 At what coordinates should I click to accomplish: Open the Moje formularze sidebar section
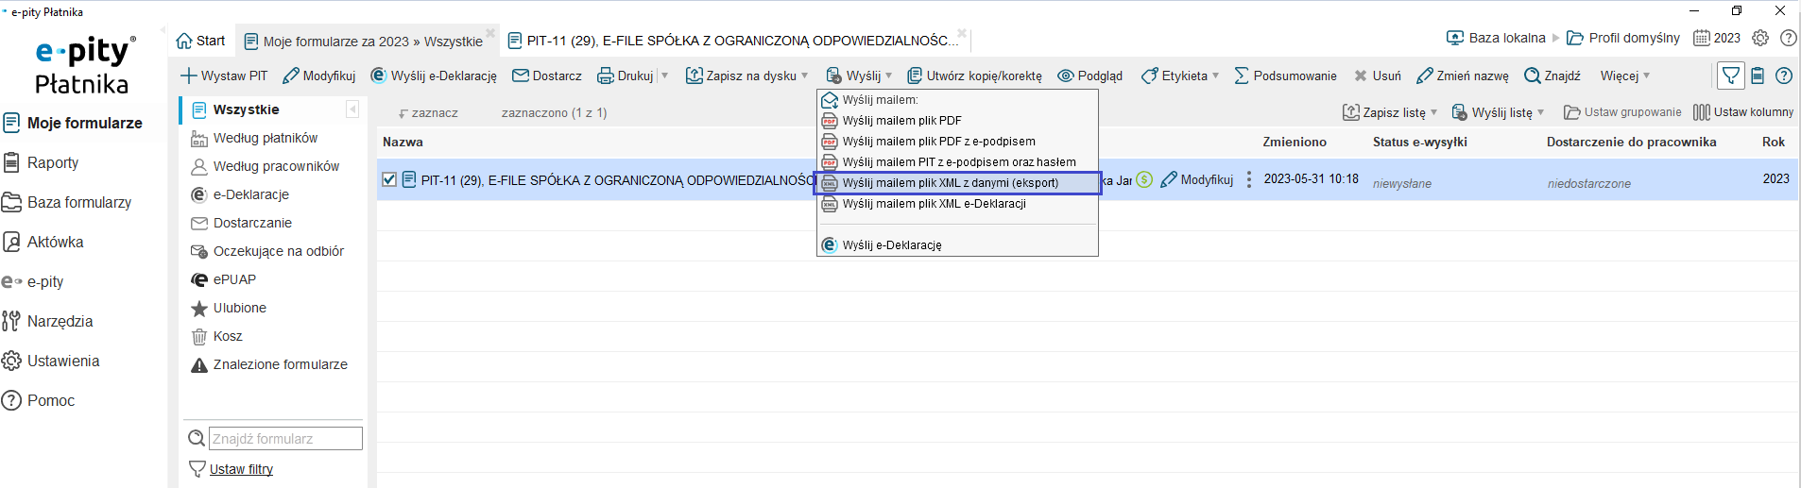(x=73, y=123)
